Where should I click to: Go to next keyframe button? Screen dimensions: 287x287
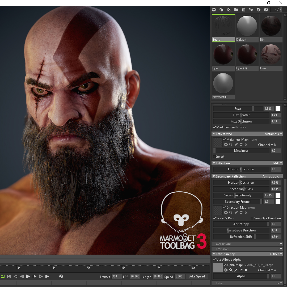tap(41, 276)
